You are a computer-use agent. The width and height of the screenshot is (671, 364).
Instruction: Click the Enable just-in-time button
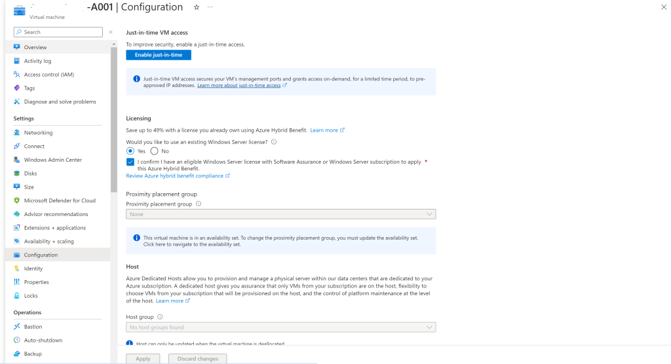159,55
